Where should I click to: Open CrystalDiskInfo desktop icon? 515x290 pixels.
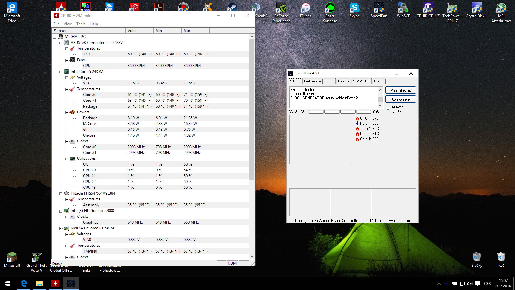tap(477, 11)
